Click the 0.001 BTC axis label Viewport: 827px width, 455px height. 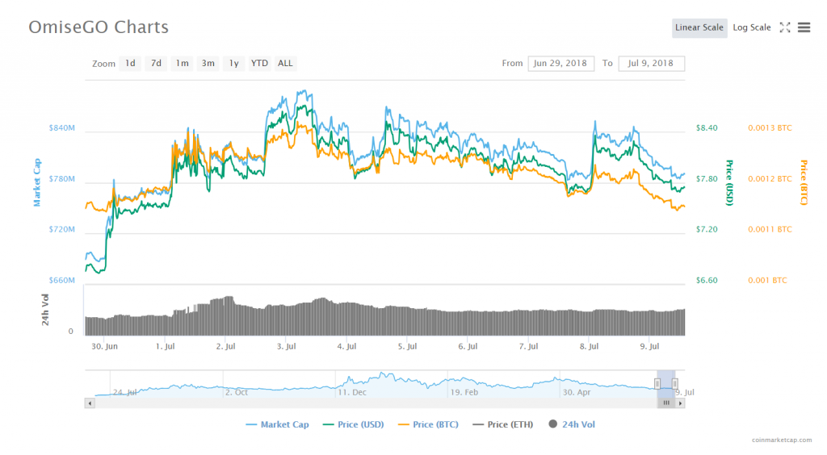[767, 281]
